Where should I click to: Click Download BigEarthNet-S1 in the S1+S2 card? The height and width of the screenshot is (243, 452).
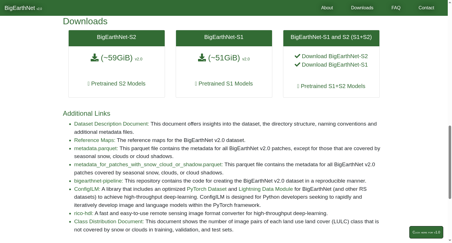pyautogui.click(x=335, y=65)
